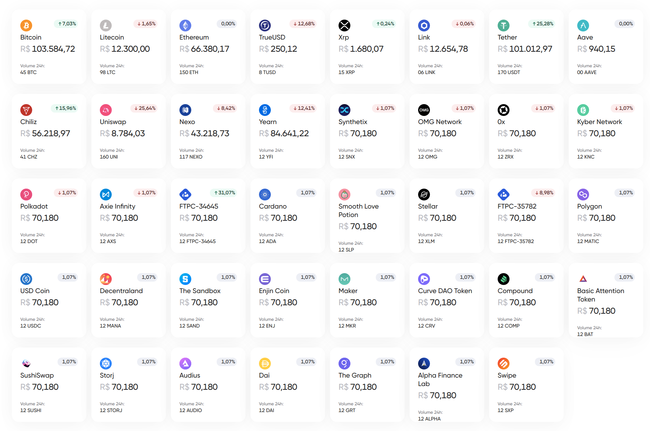Click the Xrp logo icon

(344, 25)
